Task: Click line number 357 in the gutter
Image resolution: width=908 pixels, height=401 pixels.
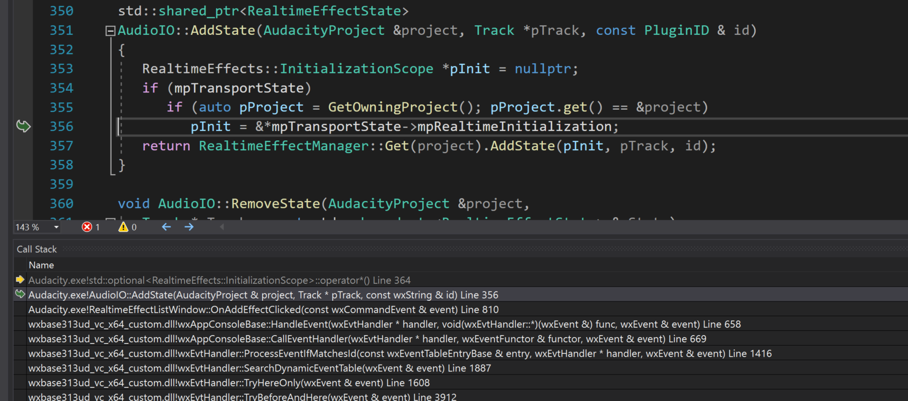Action: [x=61, y=146]
